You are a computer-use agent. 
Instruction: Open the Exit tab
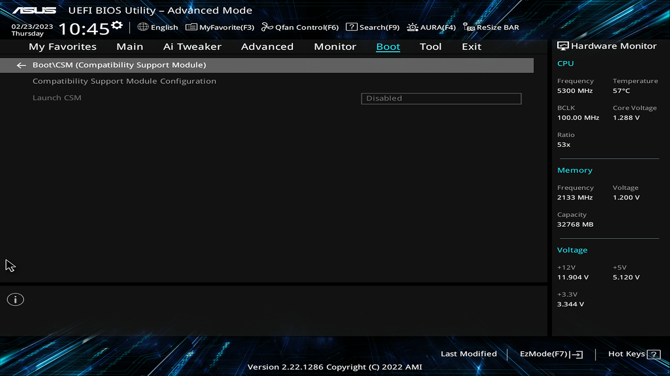471,47
